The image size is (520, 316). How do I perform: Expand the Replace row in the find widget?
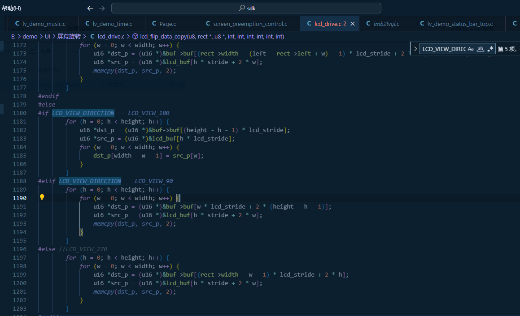pyautogui.click(x=415, y=49)
